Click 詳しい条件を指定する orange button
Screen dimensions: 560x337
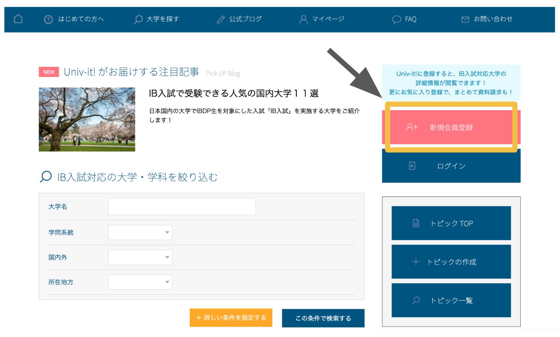(x=231, y=318)
